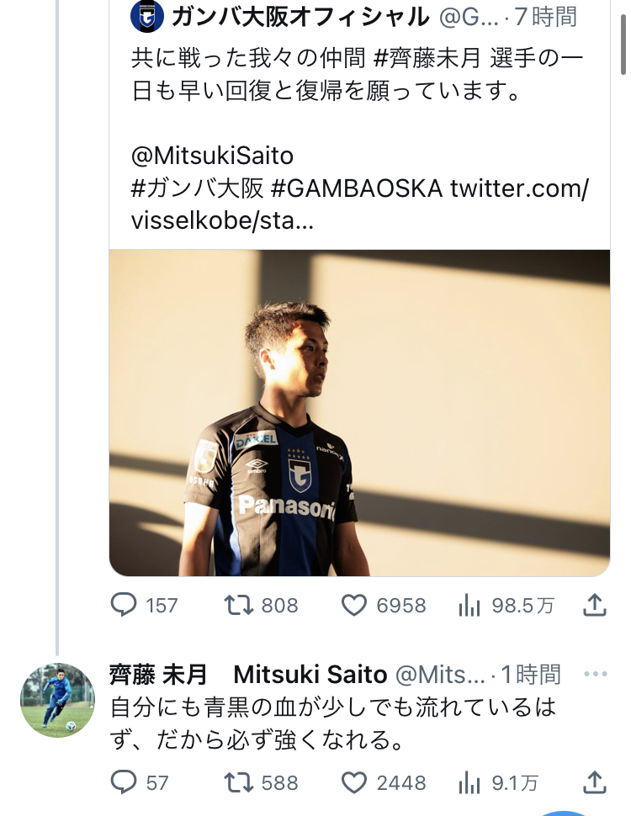View the player photo in the tweet
This screenshot has width=631, height=816.
(x=359, y=412)
